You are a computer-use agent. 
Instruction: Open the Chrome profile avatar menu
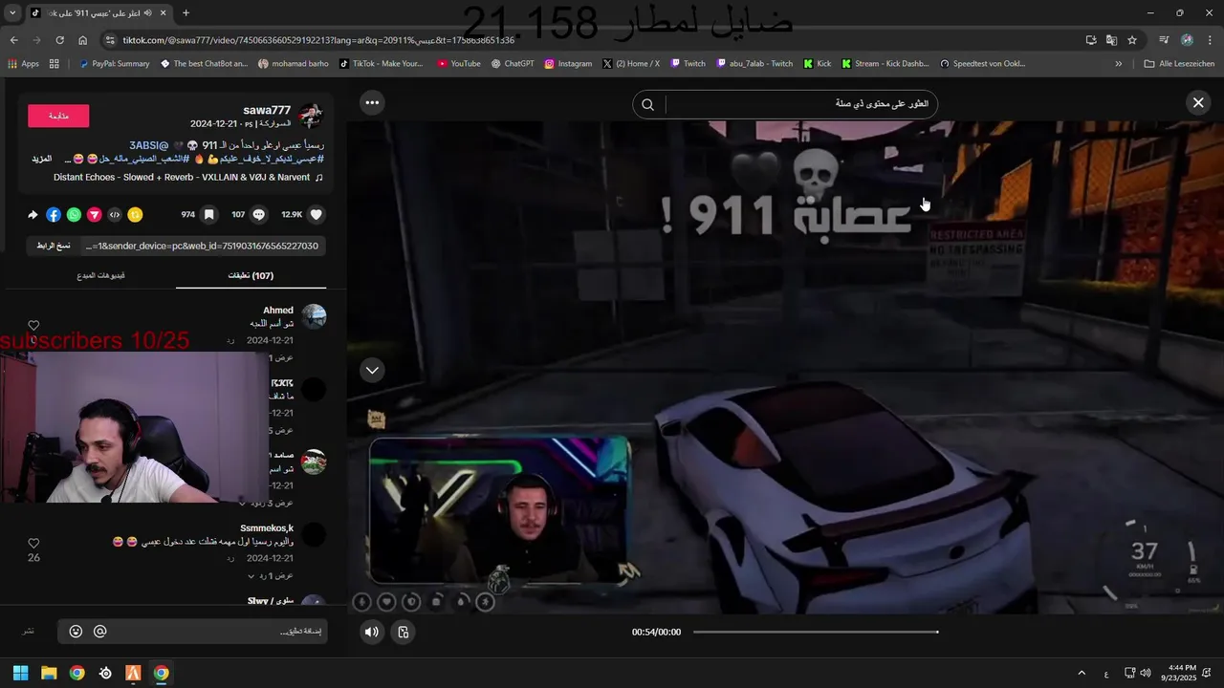(x=1187, y=40)
